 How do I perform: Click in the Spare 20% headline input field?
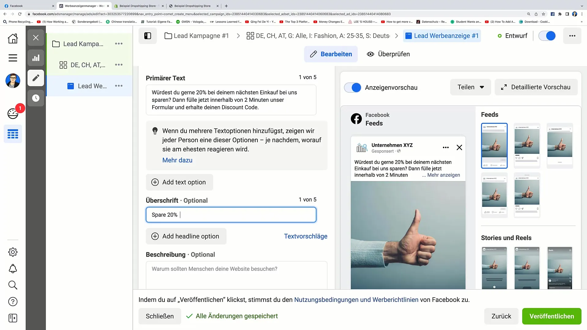[232, 215]
